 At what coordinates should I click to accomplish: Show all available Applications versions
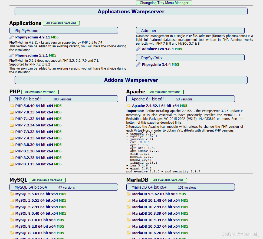click(61, 23)
